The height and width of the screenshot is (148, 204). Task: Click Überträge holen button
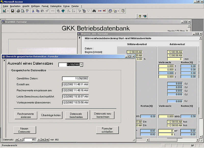tap(51, 115)
